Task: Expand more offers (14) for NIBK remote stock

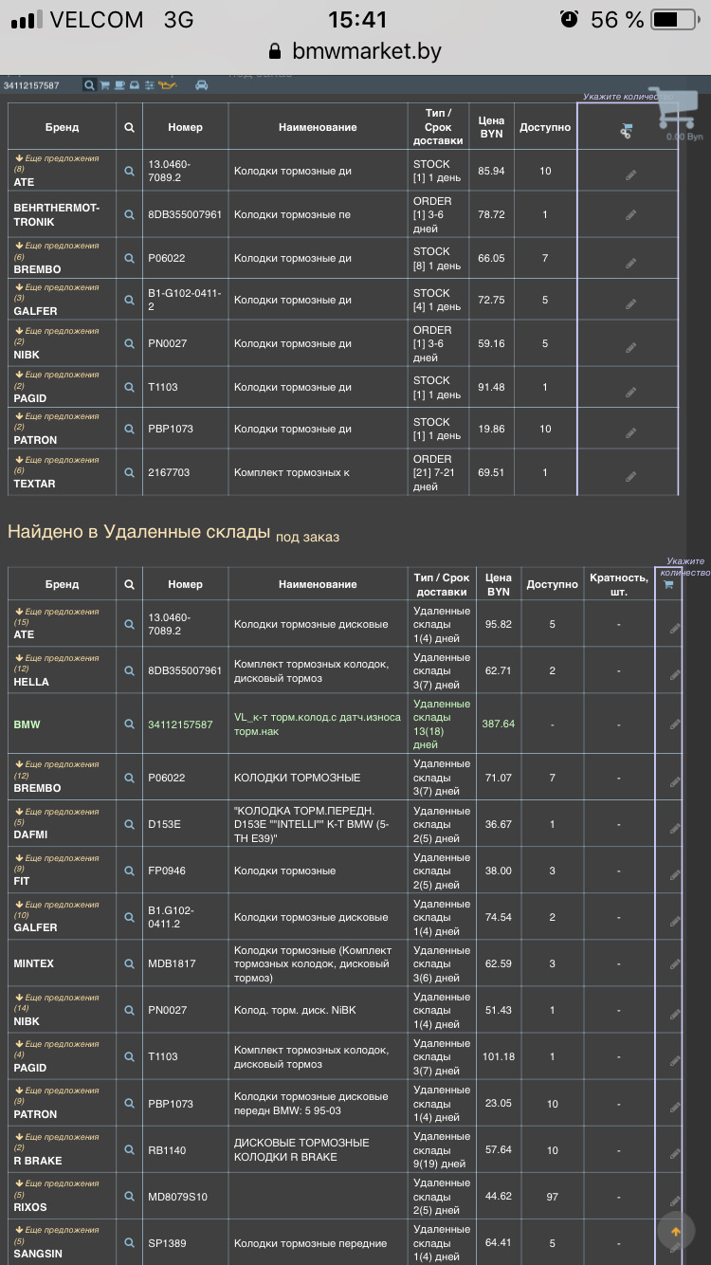Action: point(56,1002)
